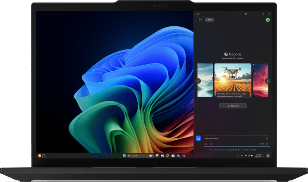Open Microsoft Store from the taskbar
The image size is (308, 182).
(x=173, y=156)
